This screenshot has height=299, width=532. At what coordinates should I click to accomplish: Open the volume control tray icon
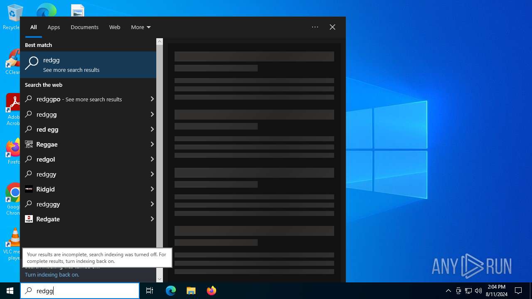pos(478,291)
